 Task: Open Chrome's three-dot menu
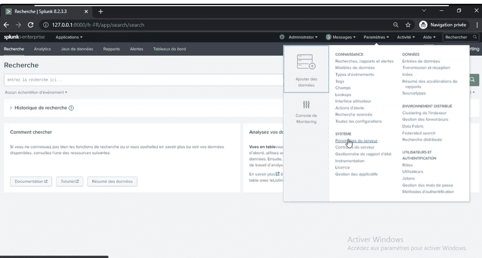pyautogui.click(x=477, y=25)
